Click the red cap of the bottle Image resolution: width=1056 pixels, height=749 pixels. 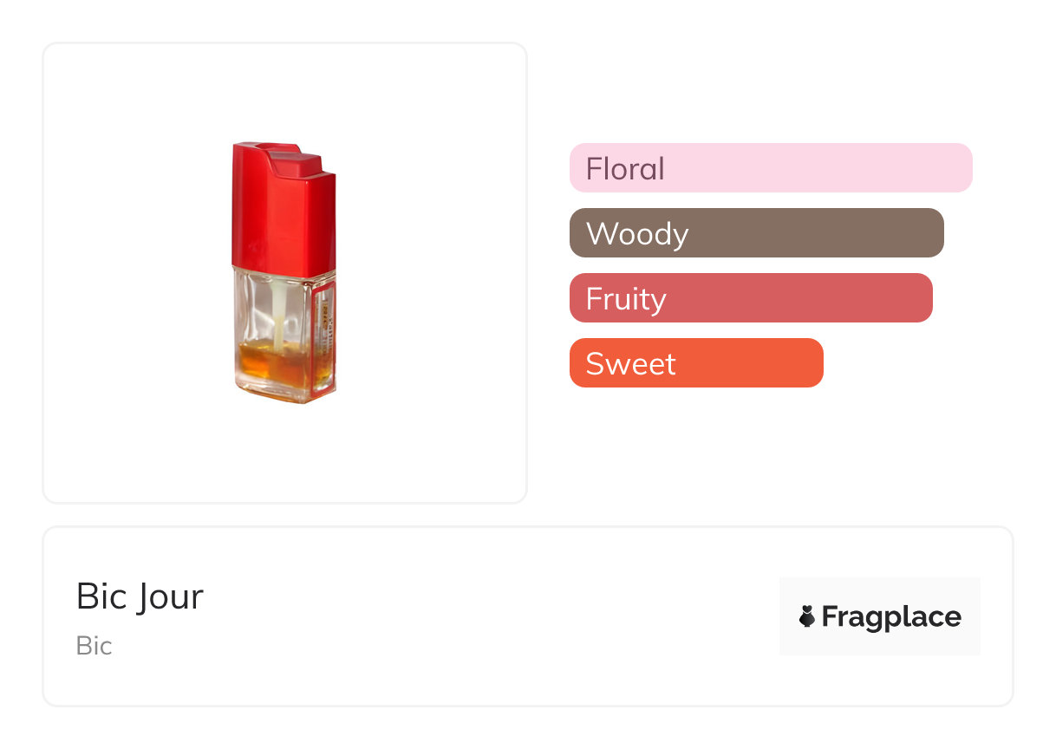pos(282,205)
